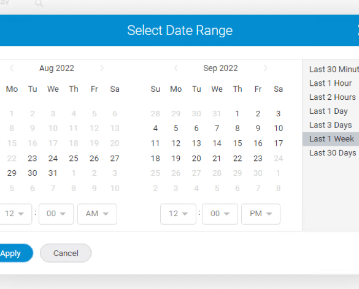Click previous month arrow beside Sep 2022

coord(176,68)
